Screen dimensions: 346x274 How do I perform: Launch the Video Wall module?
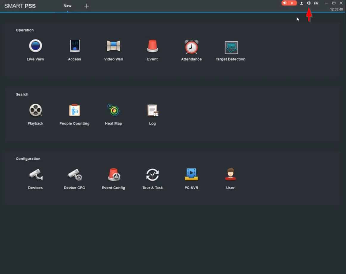(114, 50)
